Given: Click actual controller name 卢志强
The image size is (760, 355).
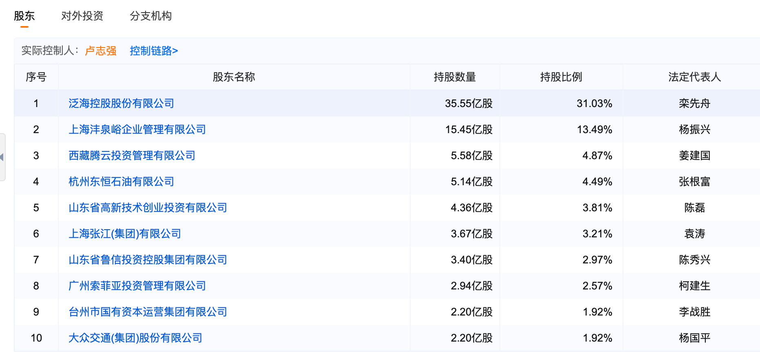Looking at the screenshot, I should tap(101, 51).
